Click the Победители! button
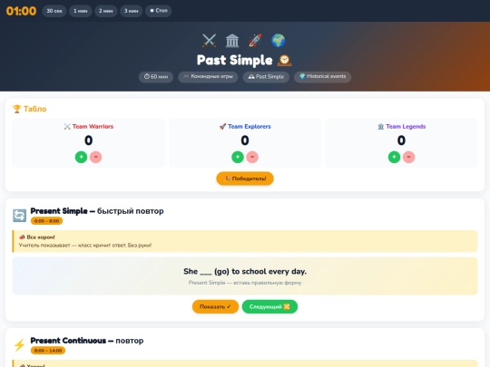This screenshot has height=367, width=490. tap(245, 179)
